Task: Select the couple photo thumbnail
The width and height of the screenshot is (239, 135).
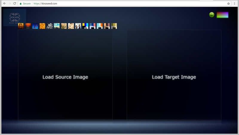Action: pos(78,26)
